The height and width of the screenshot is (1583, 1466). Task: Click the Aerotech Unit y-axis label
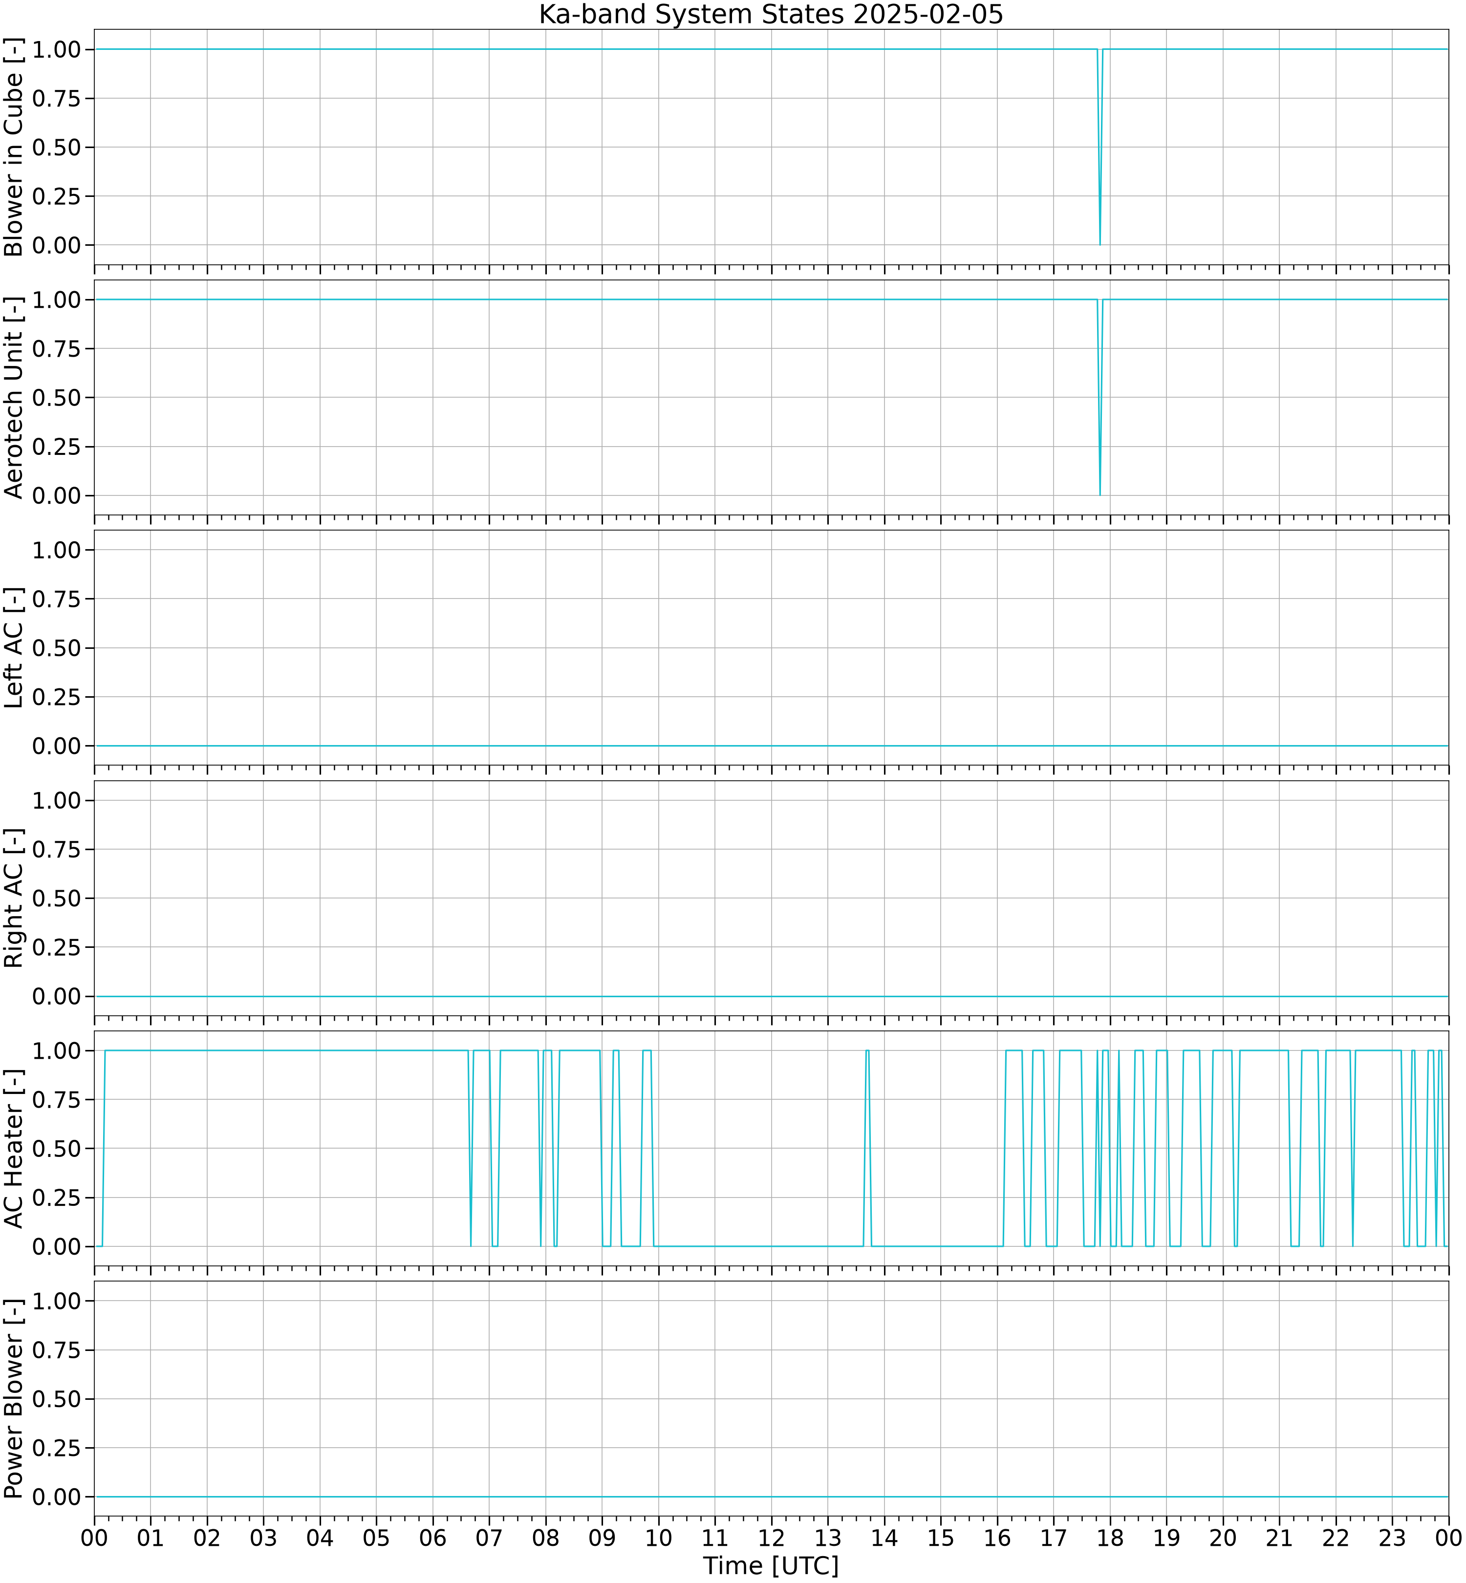pos(14,397)
